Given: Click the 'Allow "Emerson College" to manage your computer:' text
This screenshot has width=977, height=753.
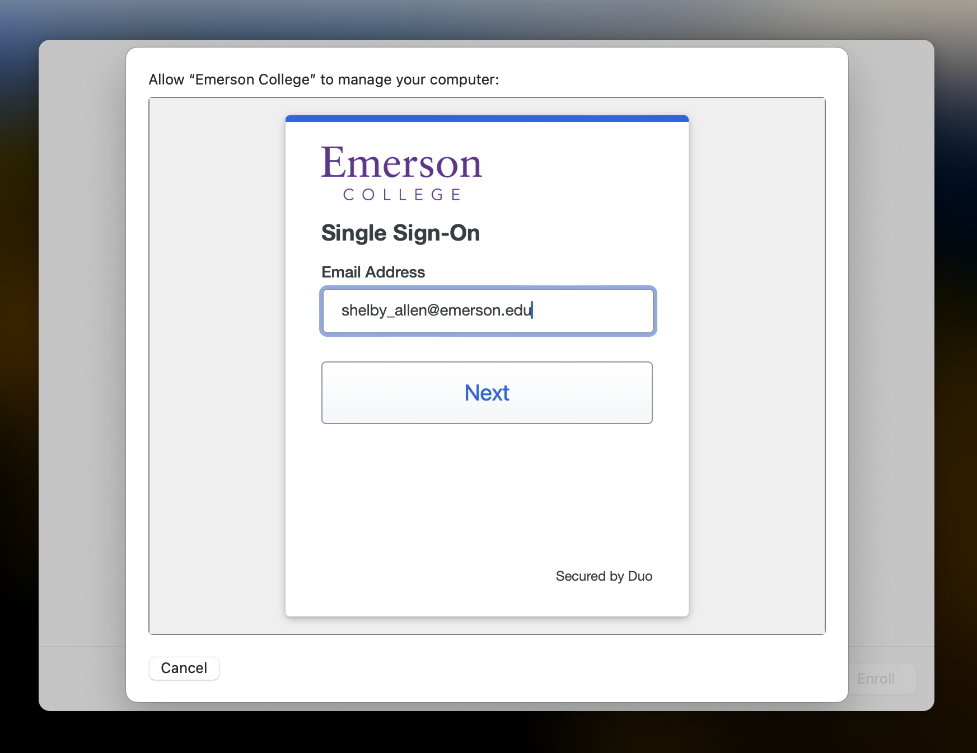Looking at the screenshot, I should click(324, 79).
